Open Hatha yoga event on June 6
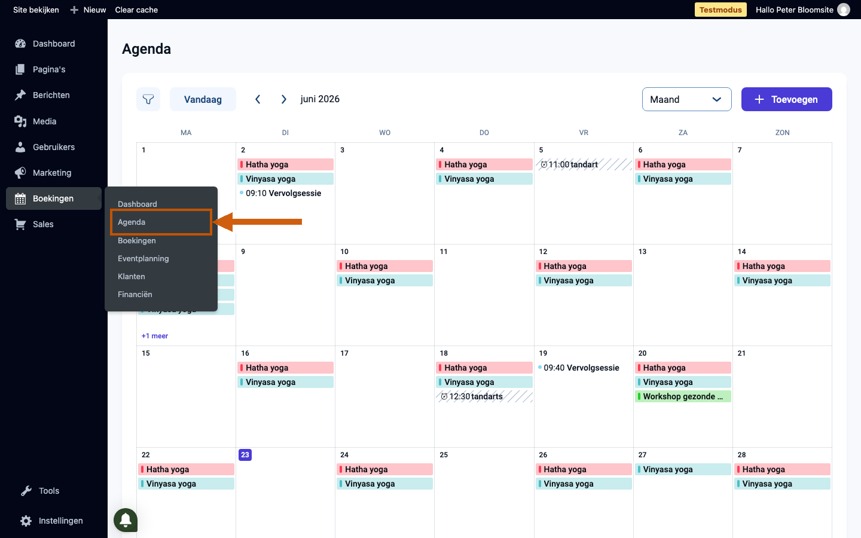Image resolution: width=861 pixels, height=538 pixels. tap(683, 164)
